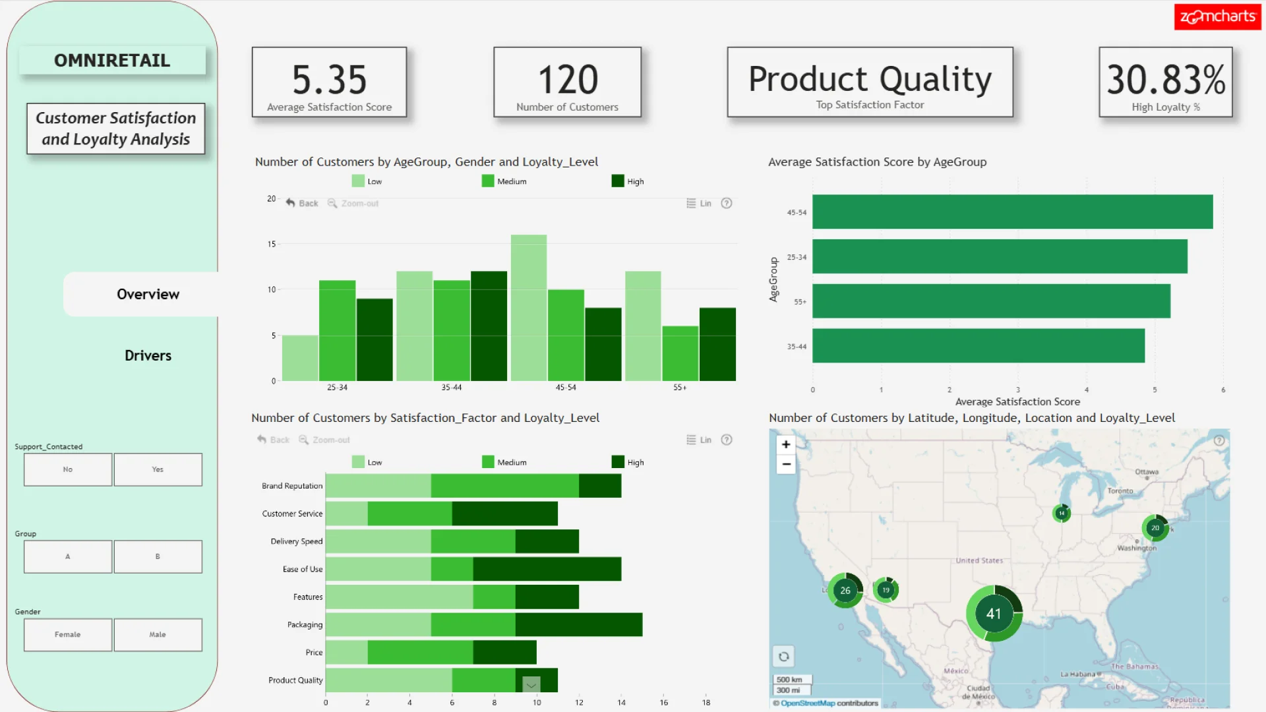Click the 45-54 axis label under bars
Image resolution: width=1266 pixels, height=712 pixels.
click(566, 388)
